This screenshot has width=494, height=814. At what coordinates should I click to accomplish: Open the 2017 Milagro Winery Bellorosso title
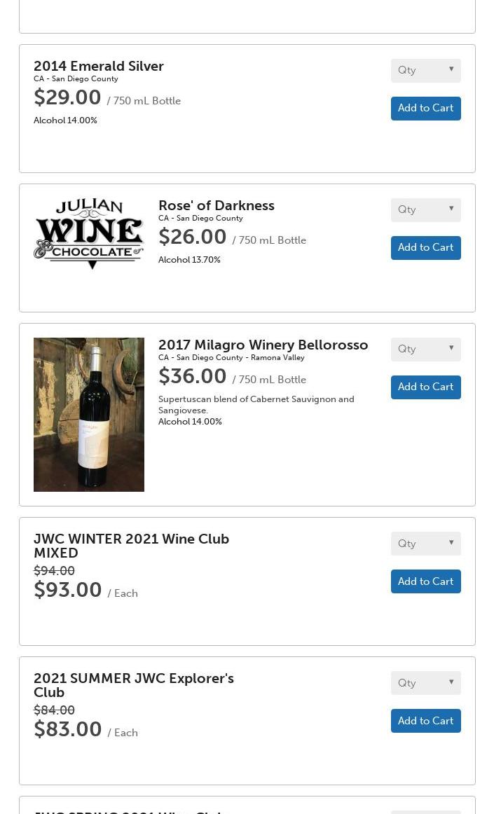tap(263, 345)
